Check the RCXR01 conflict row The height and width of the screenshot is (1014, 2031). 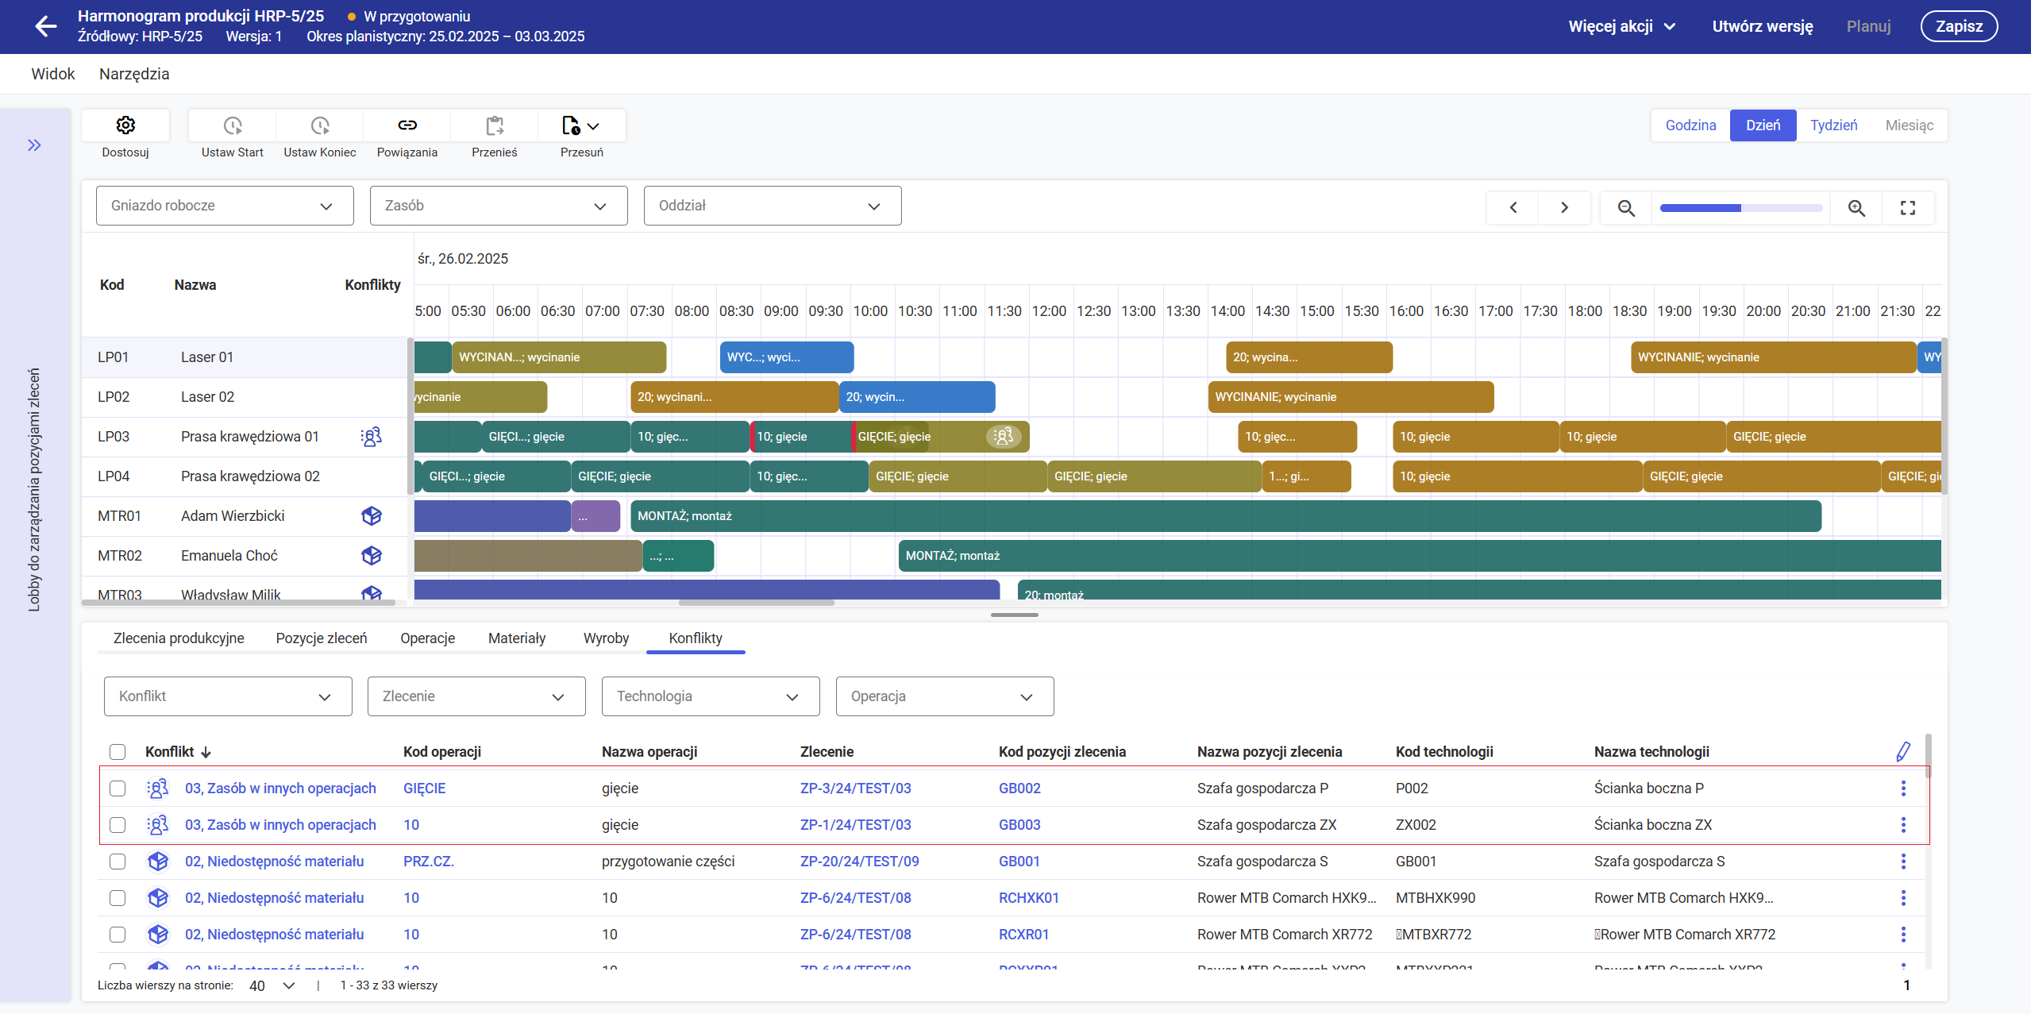(x=118, y=935)
